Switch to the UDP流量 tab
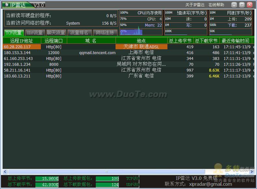Viewport: 257px width, 189px height. coord(35,33)
